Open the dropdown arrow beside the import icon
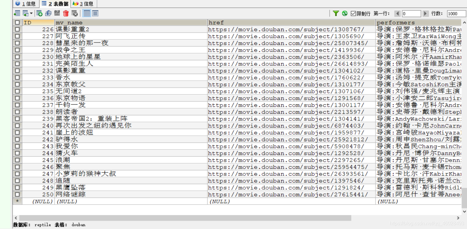This screenshot has height=229, width=467. point(31,13)
